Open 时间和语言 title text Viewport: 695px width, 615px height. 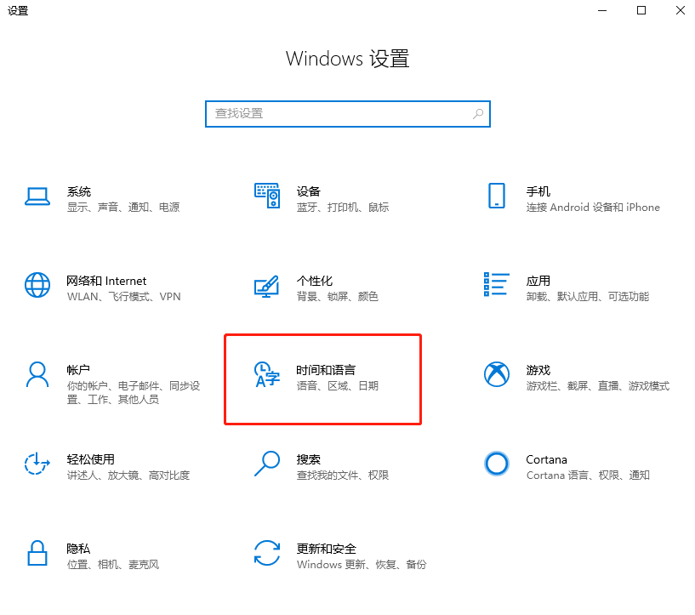pyautogui.click(x=326, y=370)
